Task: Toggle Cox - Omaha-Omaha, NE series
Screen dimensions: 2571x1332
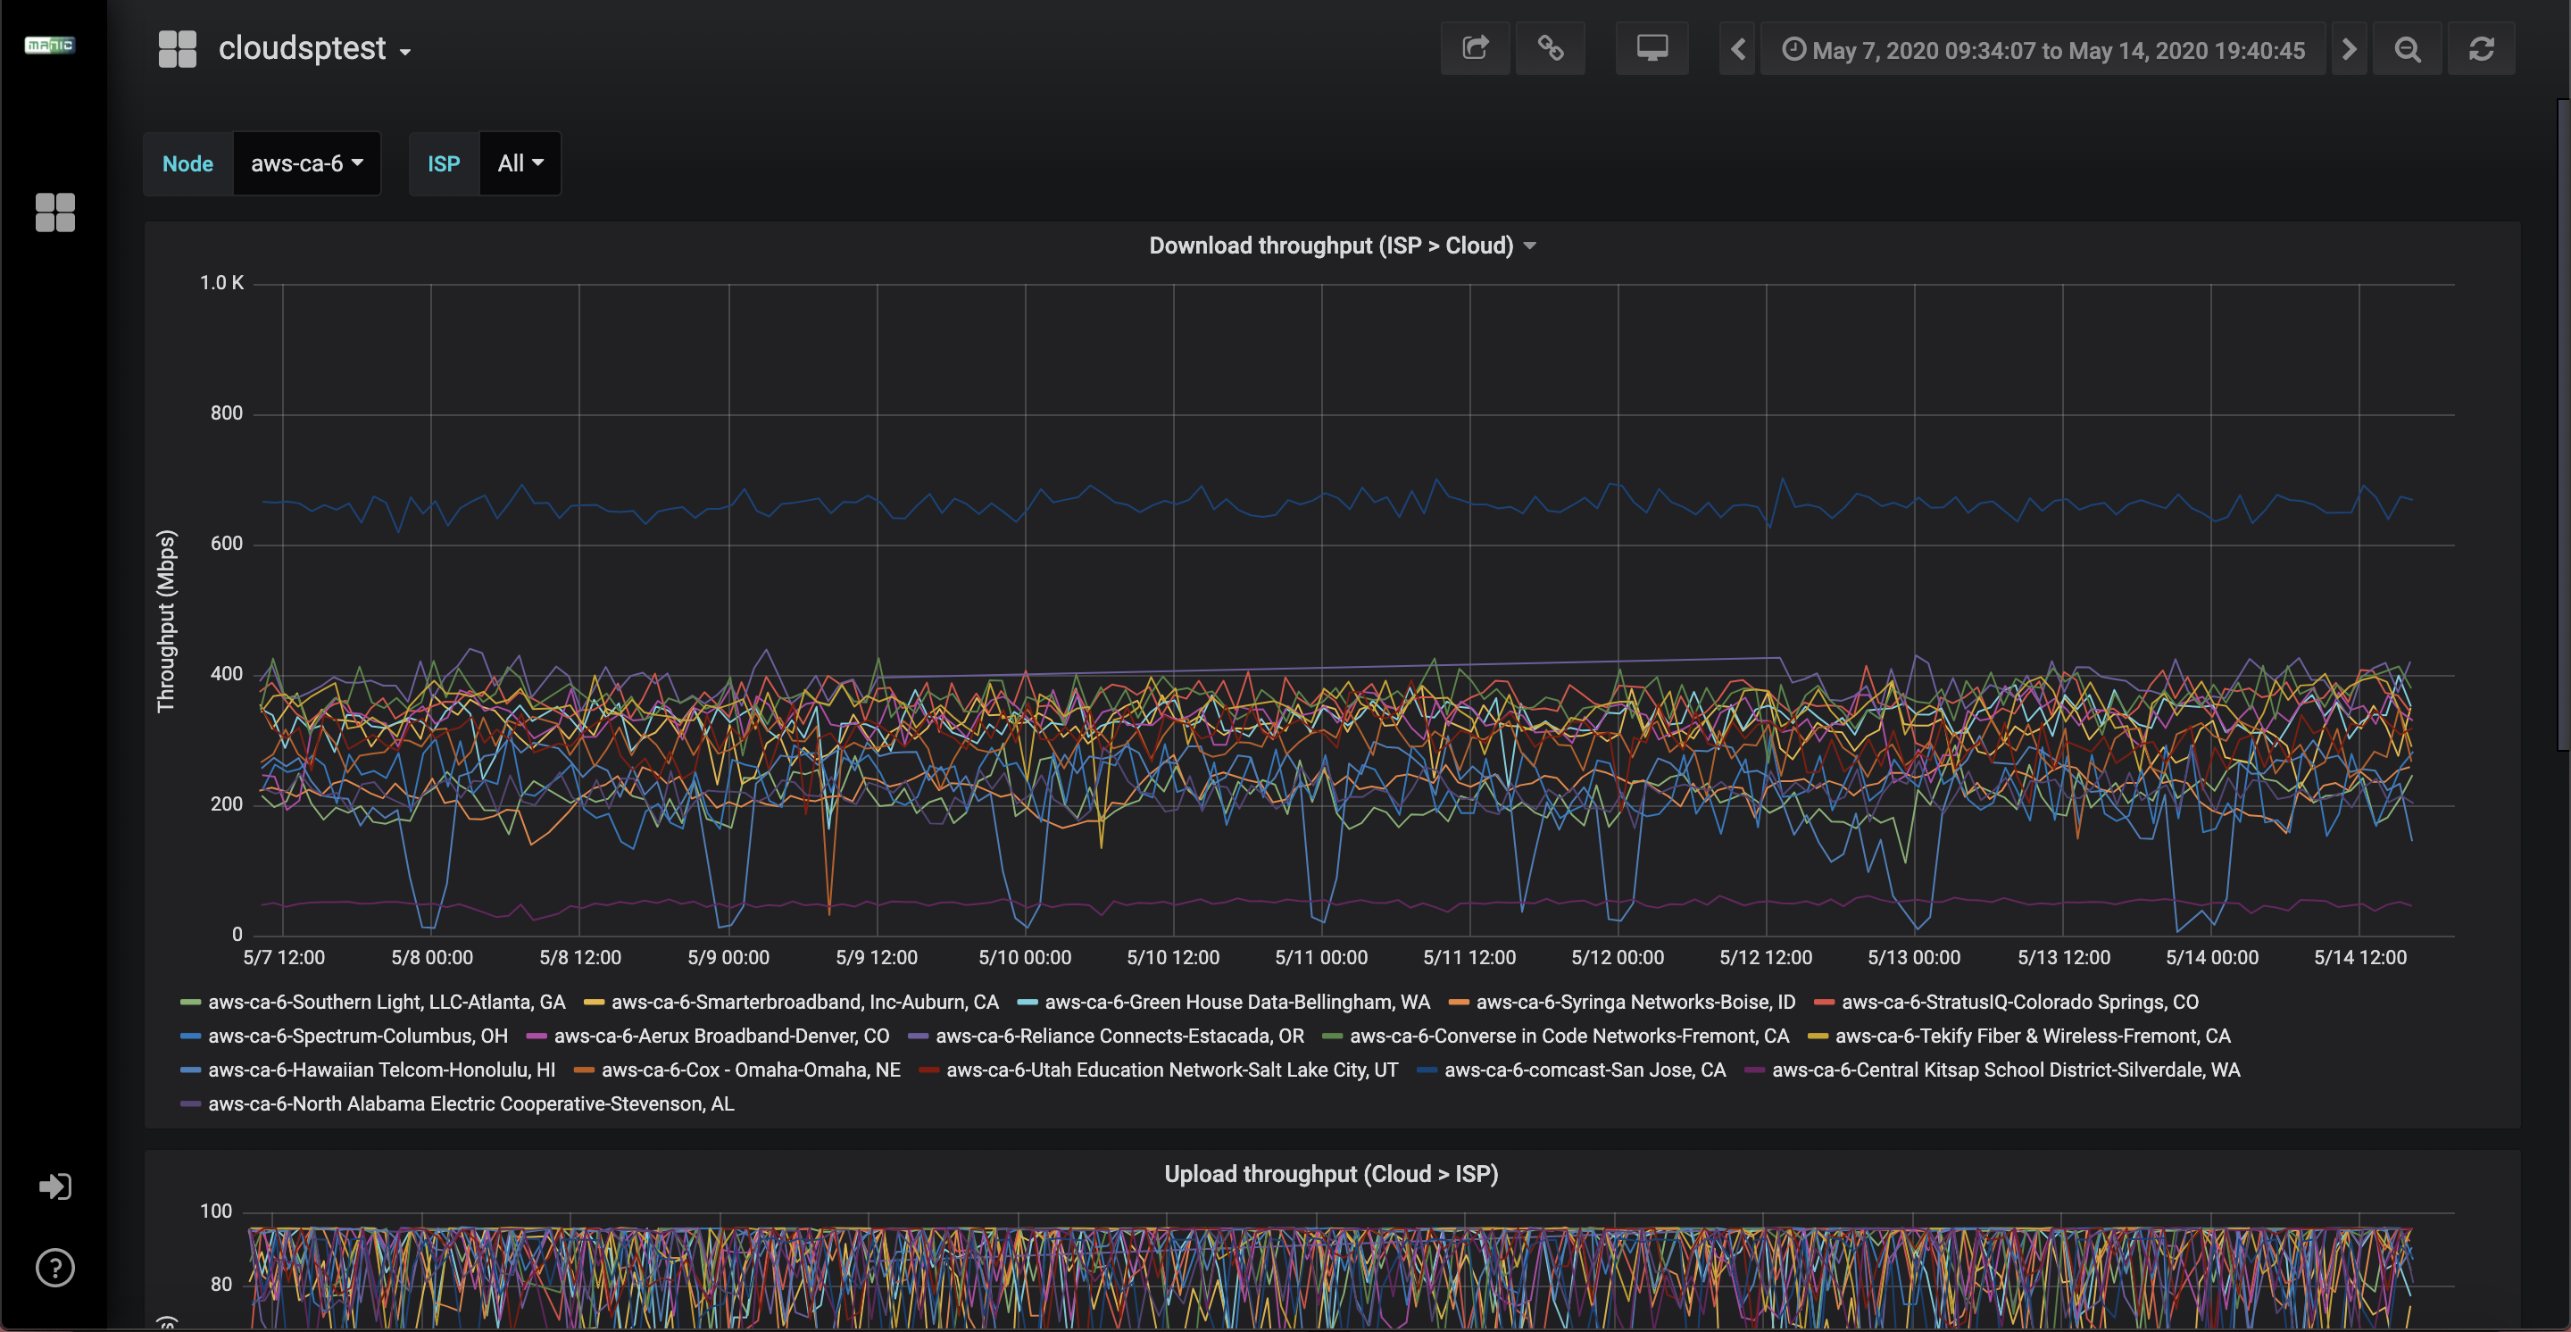Action: click(x=751, y=1070)
